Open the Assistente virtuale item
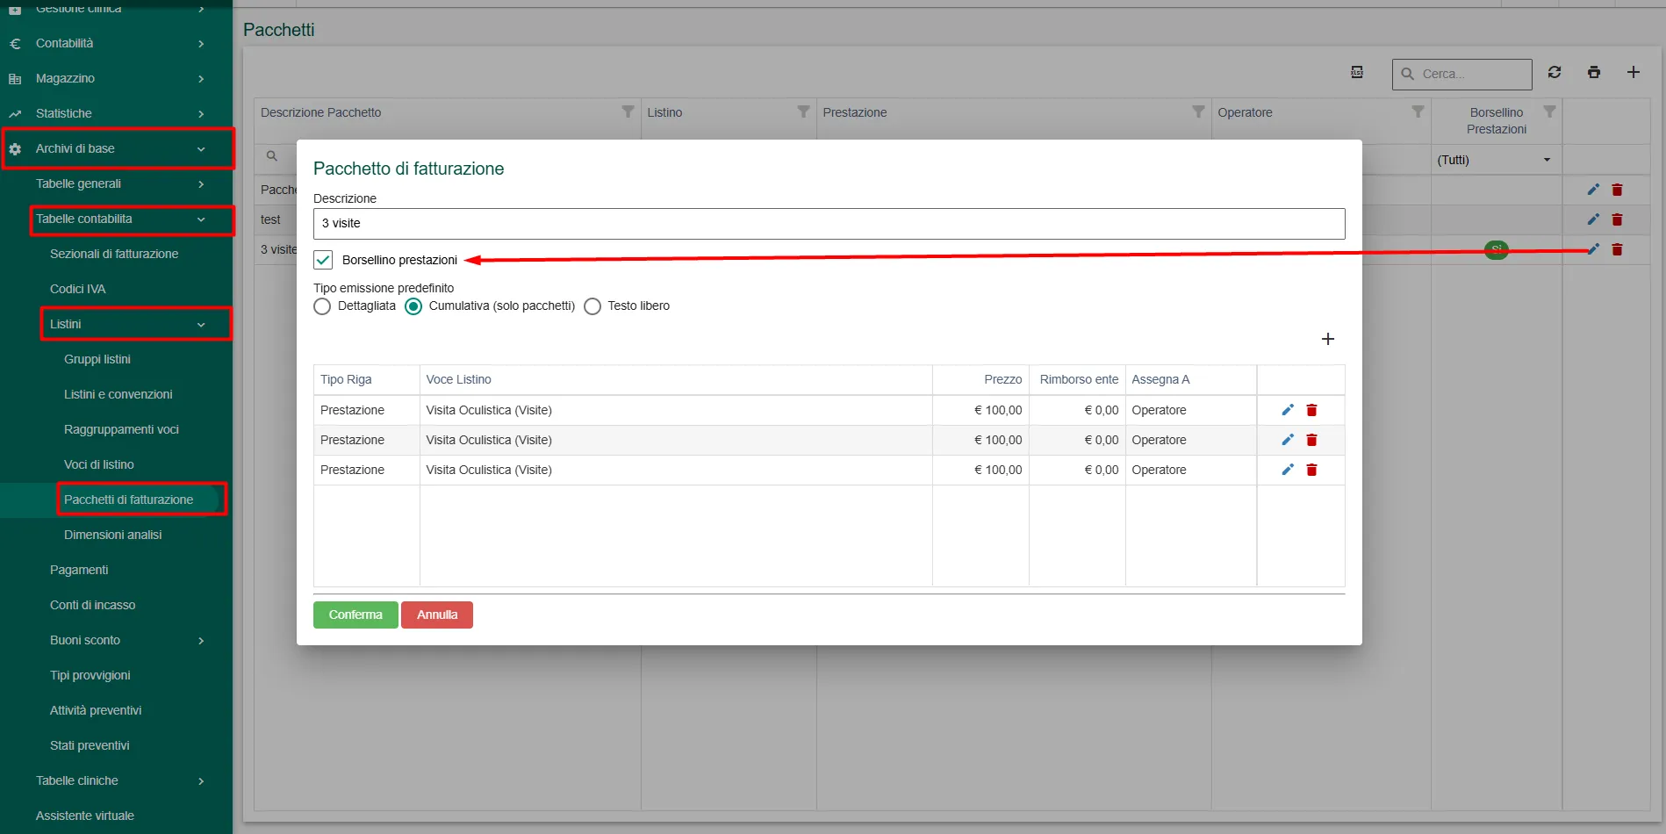Screen dimensions: 1666x834 [x=85, y=816]
